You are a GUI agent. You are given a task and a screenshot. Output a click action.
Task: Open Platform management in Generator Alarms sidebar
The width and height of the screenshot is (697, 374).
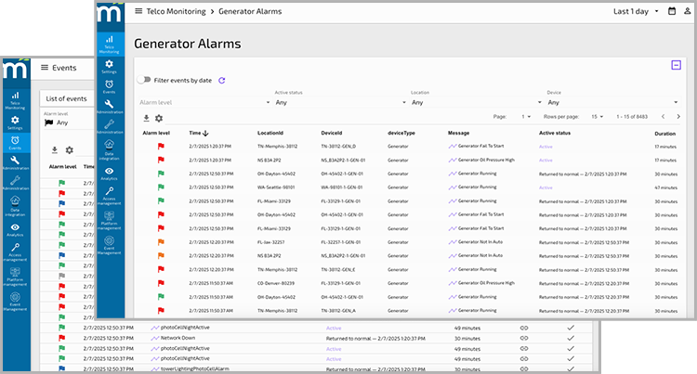110,220
